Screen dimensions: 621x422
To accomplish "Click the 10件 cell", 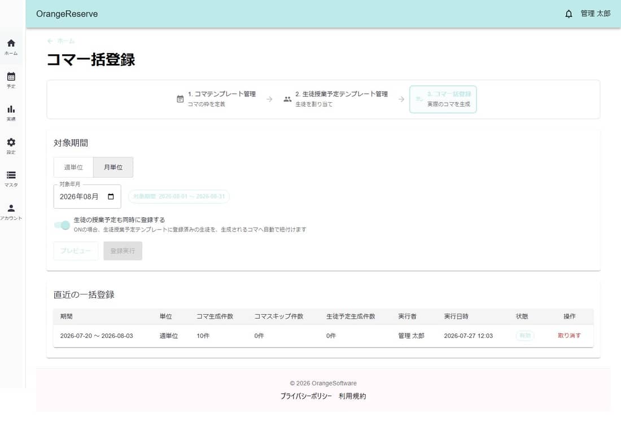I will [x=203, y=336].
